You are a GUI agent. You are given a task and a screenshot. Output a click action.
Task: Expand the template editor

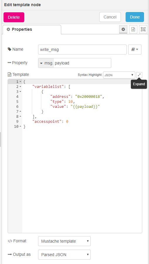tap(139, 75)
